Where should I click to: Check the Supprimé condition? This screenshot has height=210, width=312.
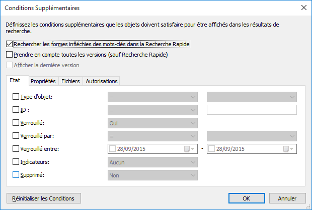tap(16, 175)
